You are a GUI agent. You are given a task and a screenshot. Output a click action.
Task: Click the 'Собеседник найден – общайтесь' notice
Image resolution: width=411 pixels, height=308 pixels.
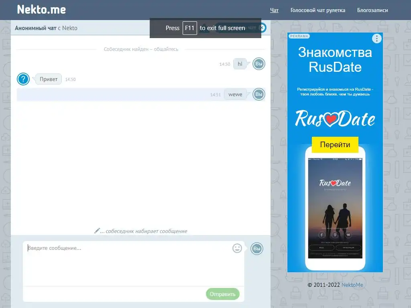click(141, 49)
